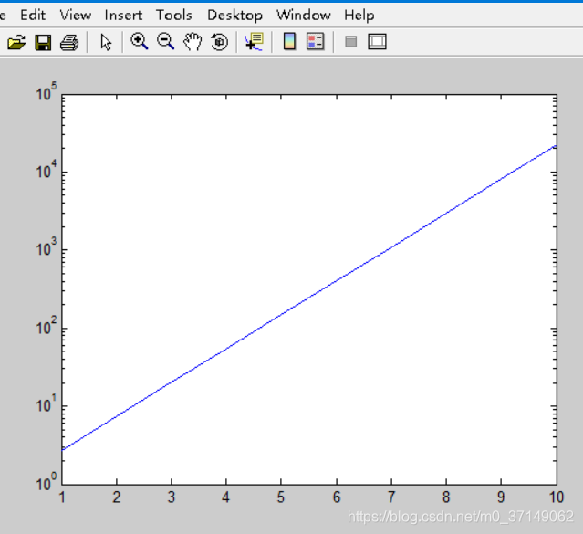Screen dimensions: 583x534
Task: Open the Desktop menu
Action: [x=235, y=16]
